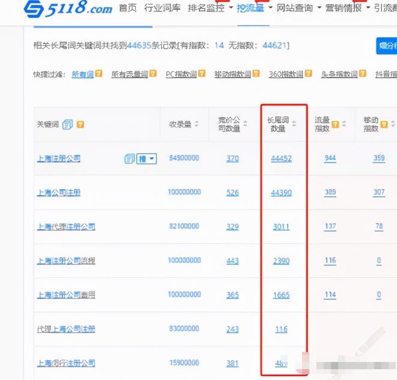
Task: Click traffic index value 389
Action: [x=330, y=192]
